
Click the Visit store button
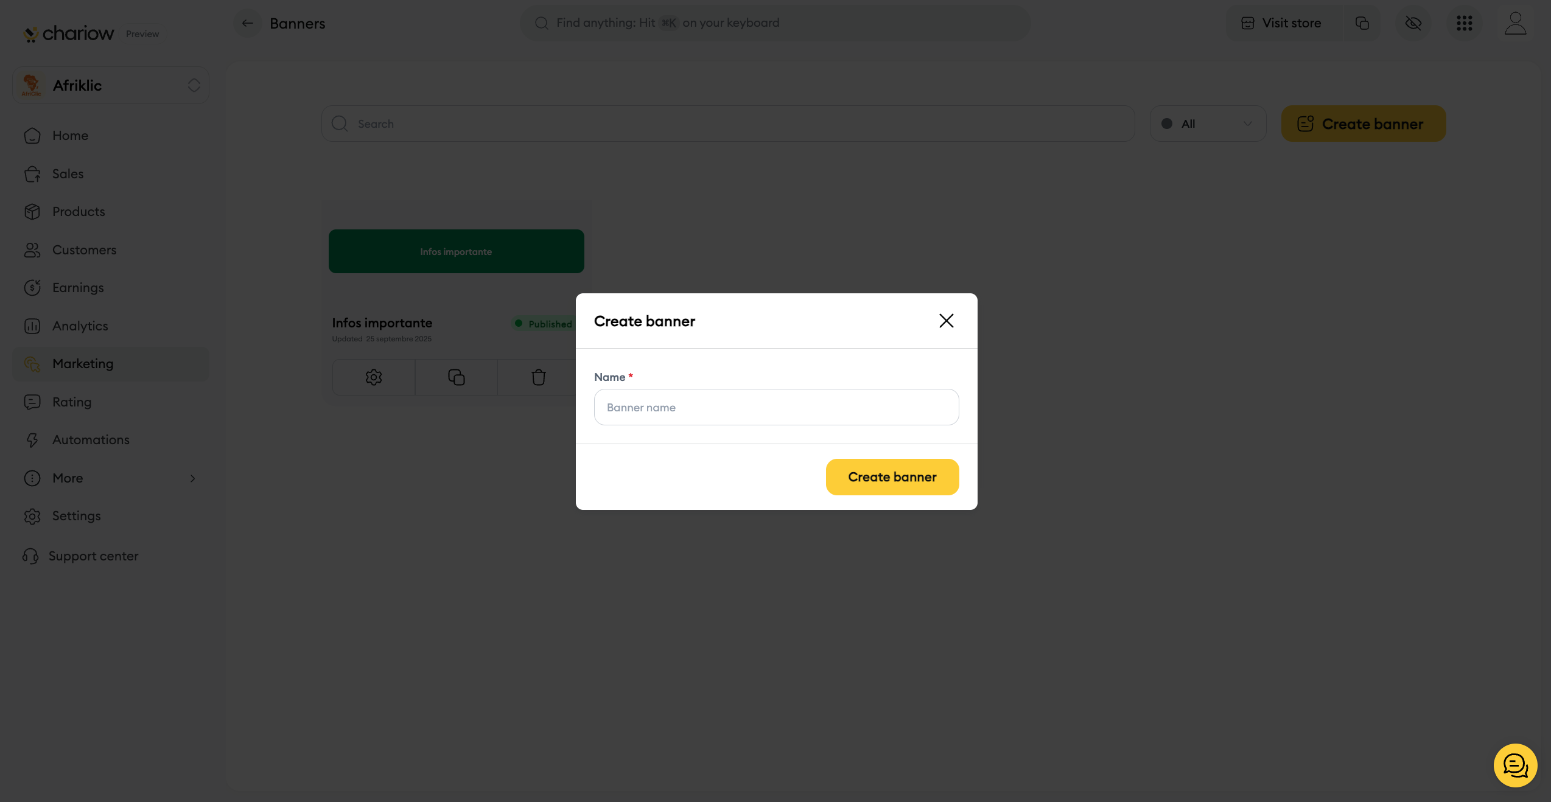tap(1282, 23)
